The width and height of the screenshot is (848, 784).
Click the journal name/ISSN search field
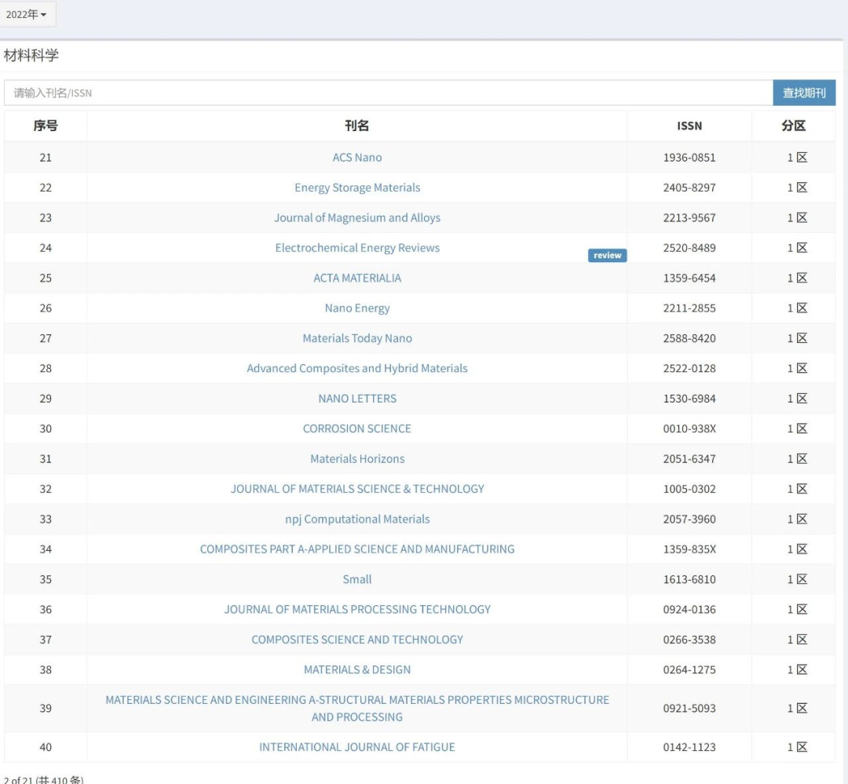[x=388, y=93]
